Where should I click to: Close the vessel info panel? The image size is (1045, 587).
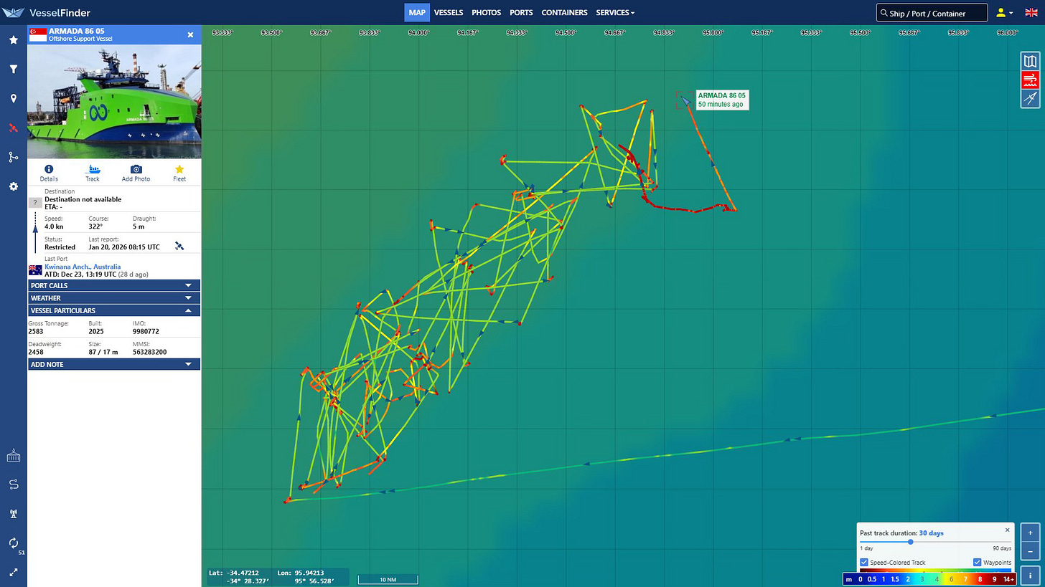click(x=190, y=34)
